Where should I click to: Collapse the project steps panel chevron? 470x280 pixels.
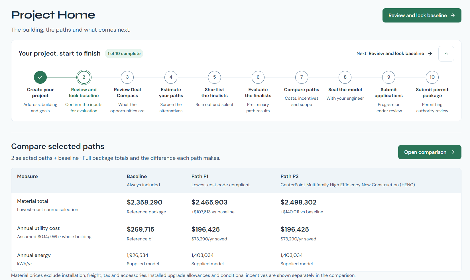446,54
